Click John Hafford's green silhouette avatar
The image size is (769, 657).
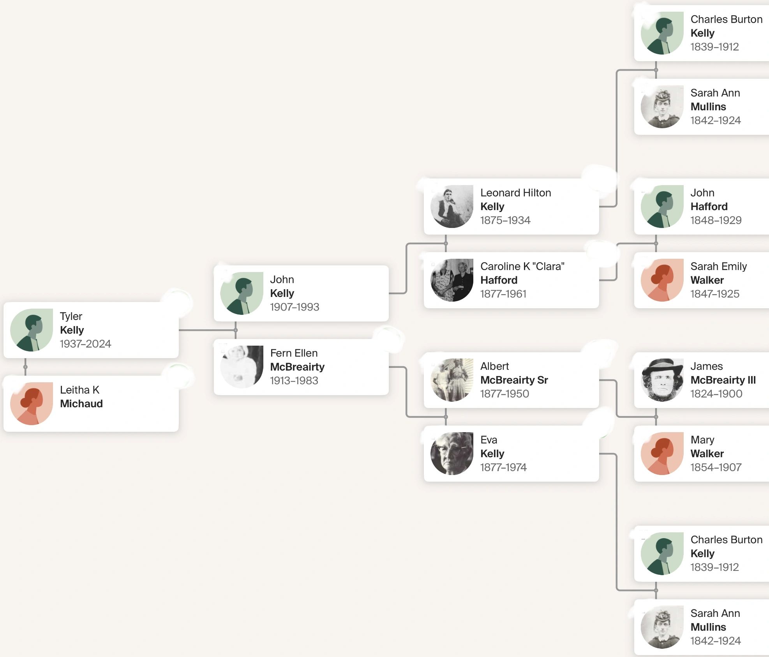coord(662,207)
